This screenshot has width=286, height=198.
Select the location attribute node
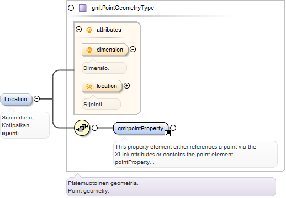[102, 86]
